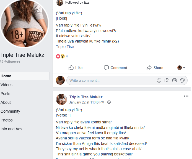192x159 pixels.
Task: Open the GIF picker in comment box
Action: [x=175, y=80]
